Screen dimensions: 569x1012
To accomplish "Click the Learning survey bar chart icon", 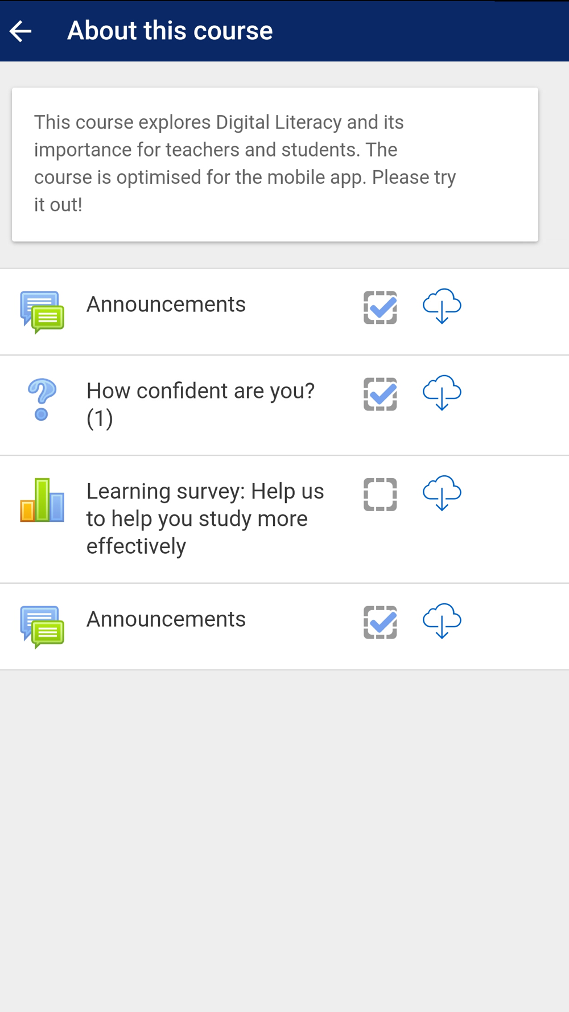I will pyautogui.click(x=42, y=500).
